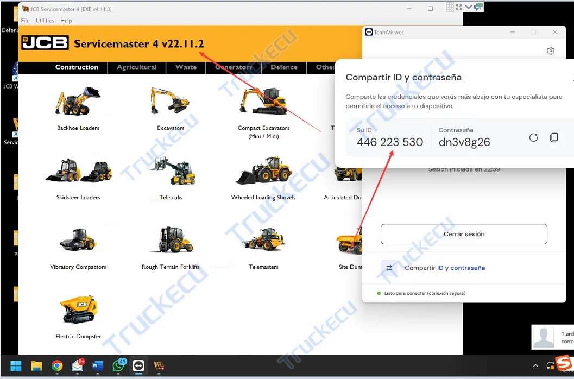Show hidden system tray icons
574x379 pixels.
[535, 365]
